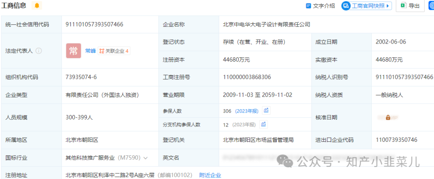Select 工商注册号 110000003868306
The image size is (434, 179).
[x=247, y=77]
